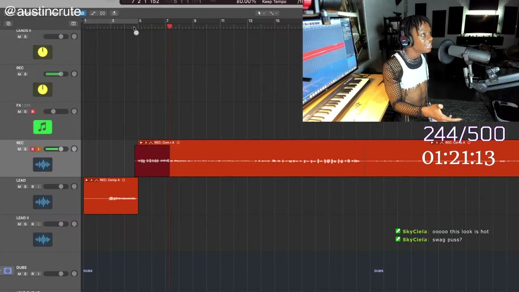Image resolution: width=519 pixels, height=292 pixels.
Task: Adjust the pan knob on DUBS track
Action: (x=74, y=274)
